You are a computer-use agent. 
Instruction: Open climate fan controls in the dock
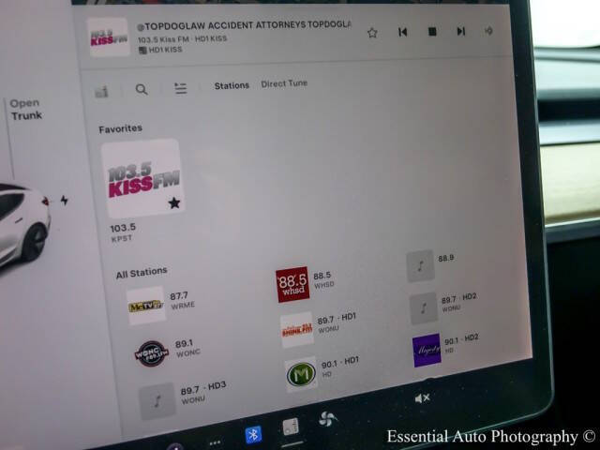(326, 419)
